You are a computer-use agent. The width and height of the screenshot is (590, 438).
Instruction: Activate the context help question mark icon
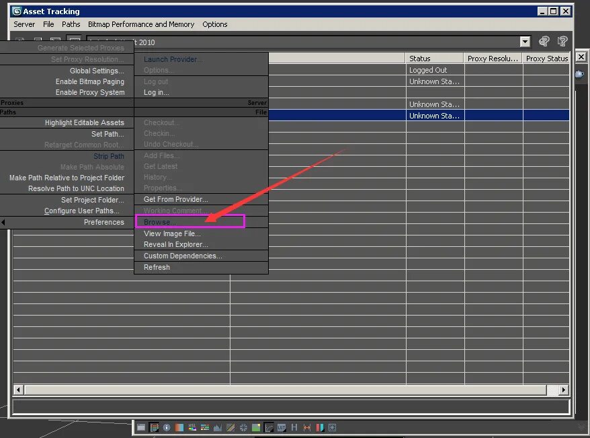(562, 41)
